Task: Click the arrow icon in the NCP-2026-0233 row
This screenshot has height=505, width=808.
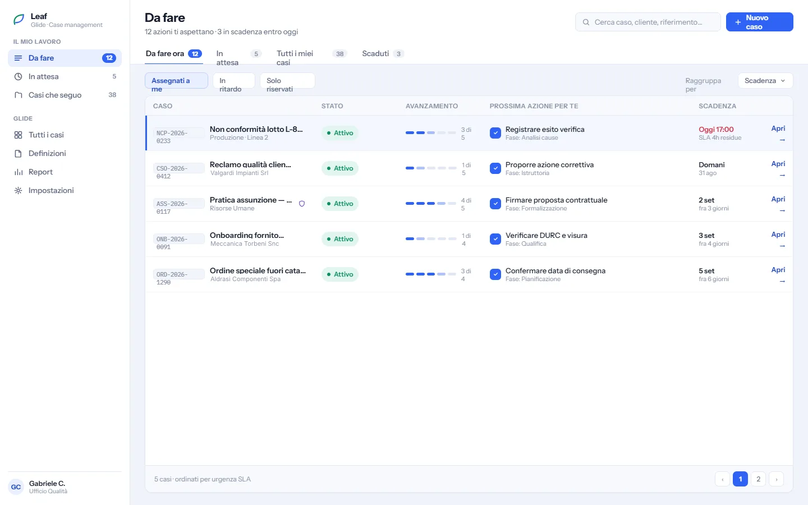Action: click(782, 140)
